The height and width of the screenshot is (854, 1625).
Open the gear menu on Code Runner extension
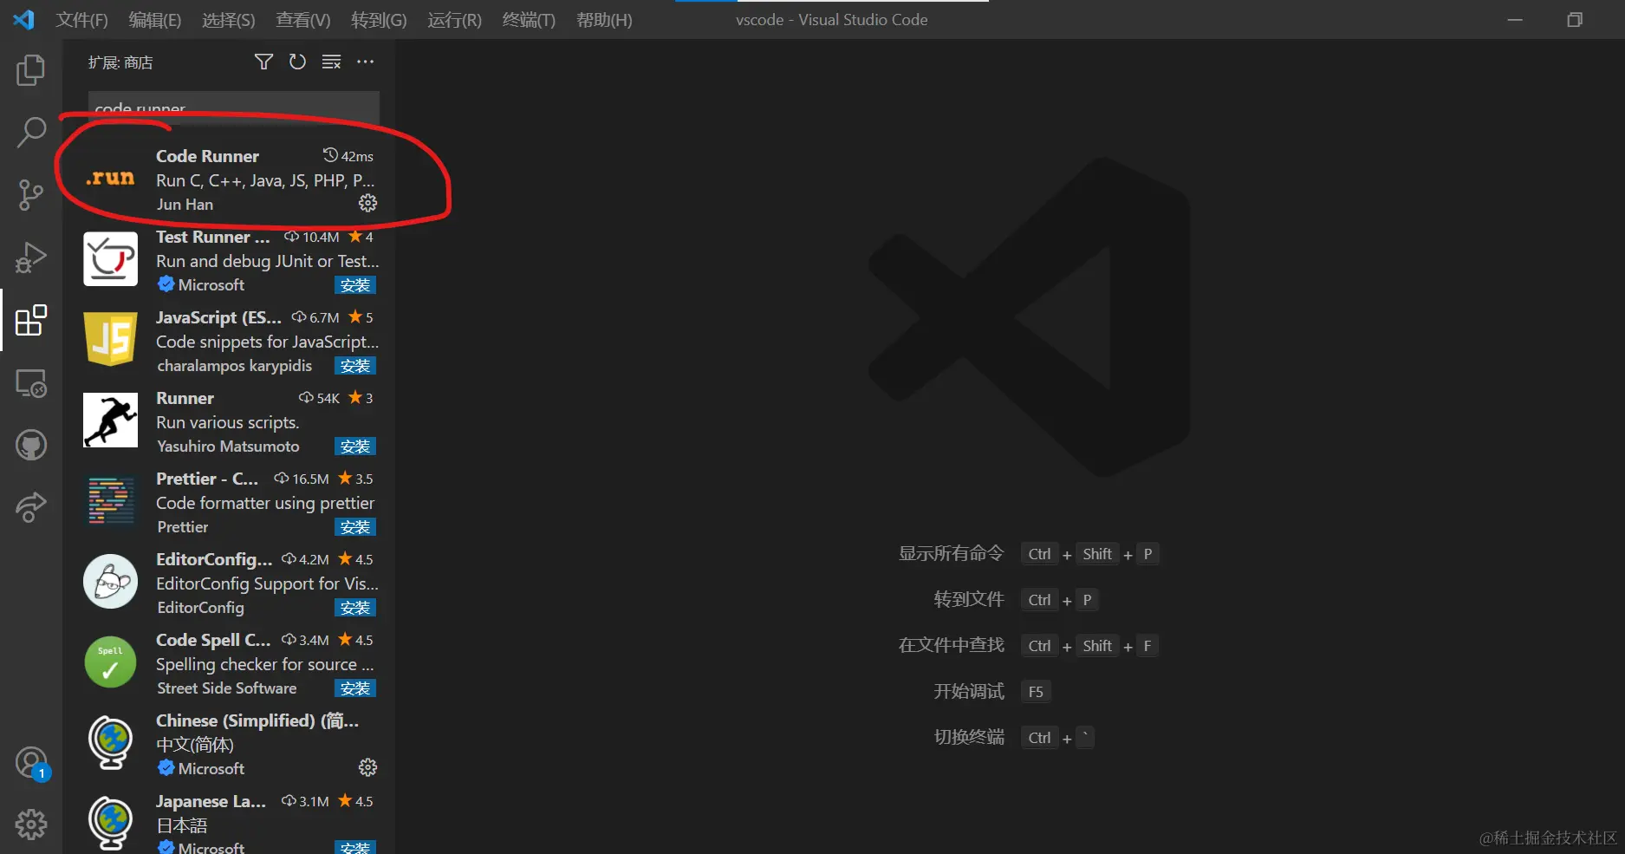point(367,203)
